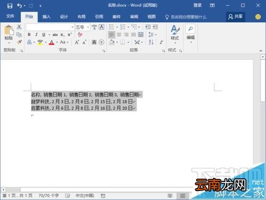Open the font color dropdown arrow

coord(57,42)
